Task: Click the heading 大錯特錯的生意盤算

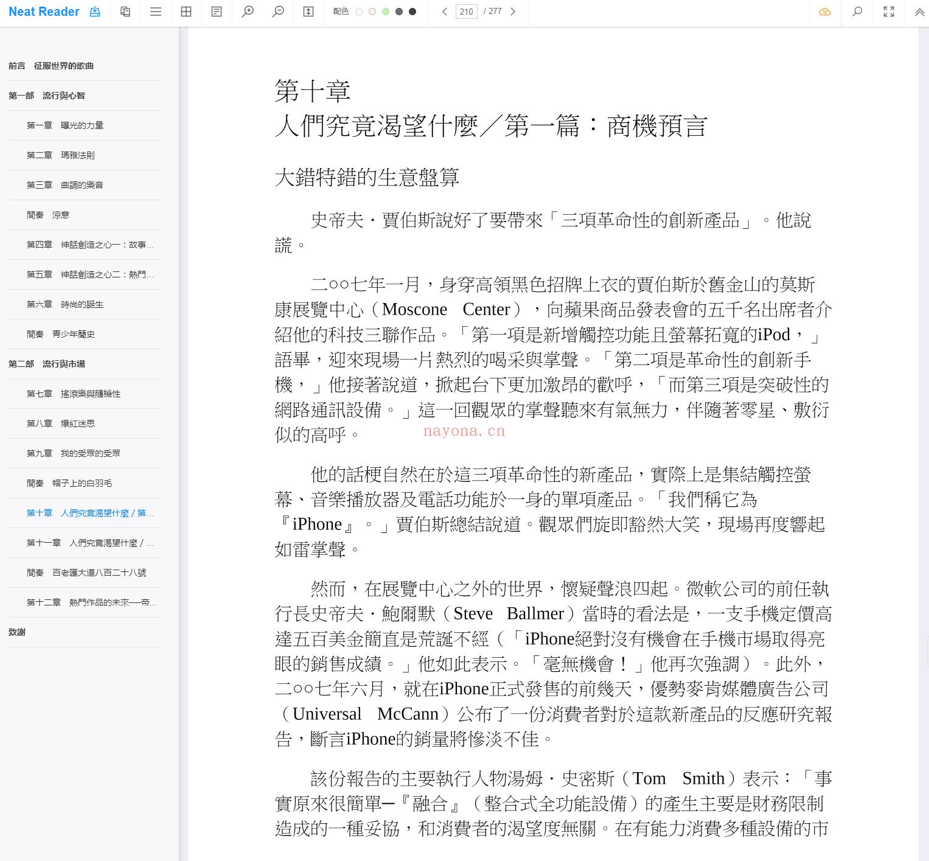Action: point(367,177)
